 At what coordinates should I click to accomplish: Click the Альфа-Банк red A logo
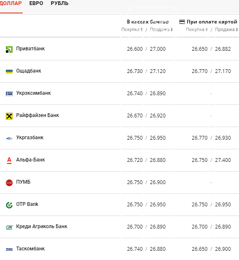[9, 161]
